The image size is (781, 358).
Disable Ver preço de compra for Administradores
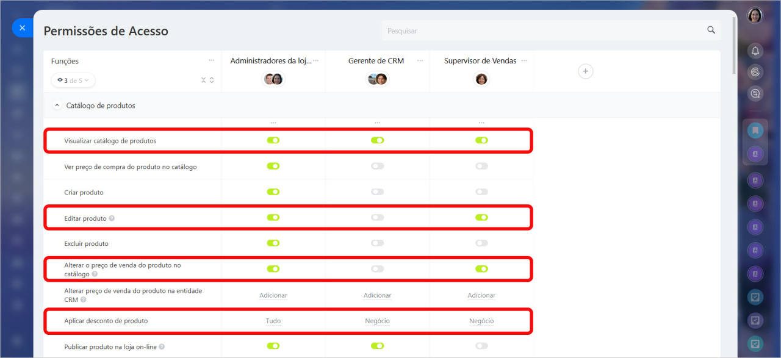[x=273, y=166]
